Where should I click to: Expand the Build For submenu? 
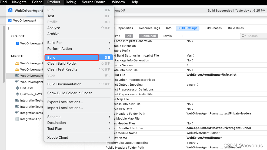click(78, 43)
